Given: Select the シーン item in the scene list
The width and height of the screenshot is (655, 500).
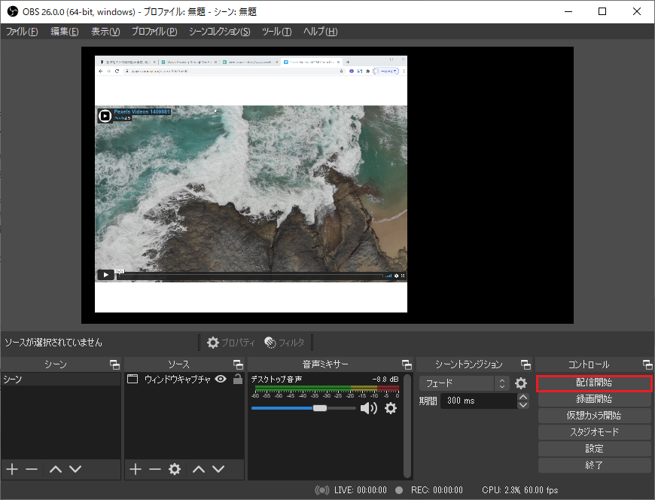Looking at the screenshot, I should click(59, 380).
